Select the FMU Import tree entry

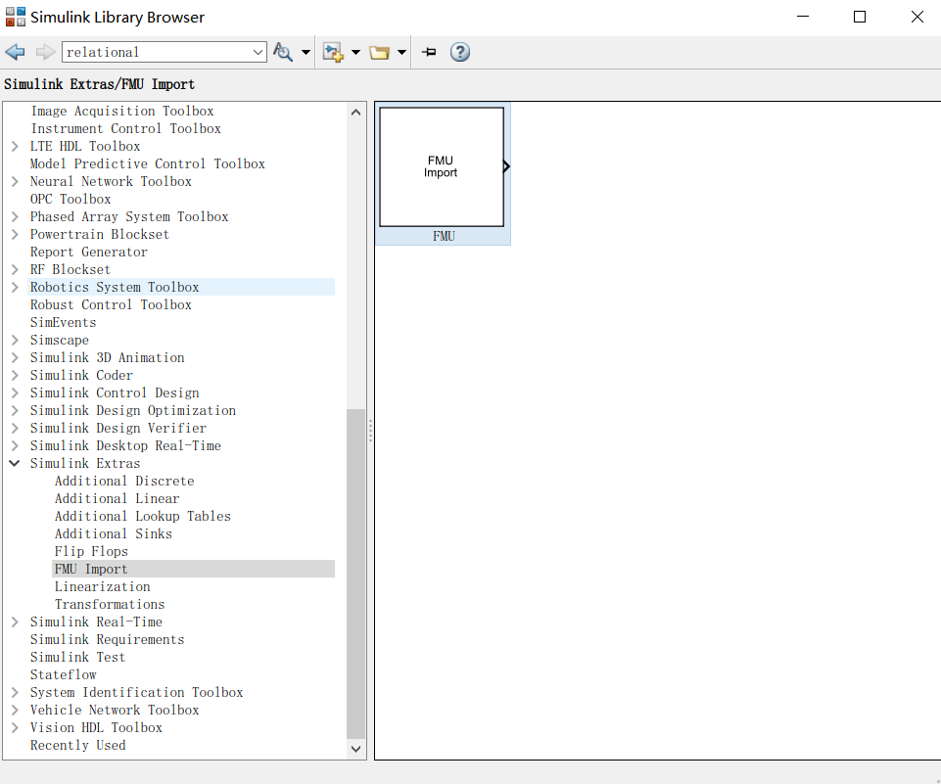(x=193, y=570)
